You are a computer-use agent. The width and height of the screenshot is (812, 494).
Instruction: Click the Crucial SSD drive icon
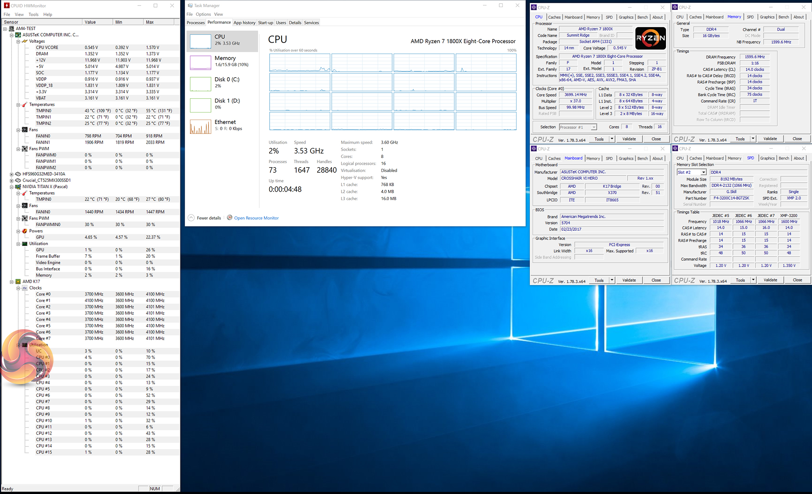click(x=18, y=180)
